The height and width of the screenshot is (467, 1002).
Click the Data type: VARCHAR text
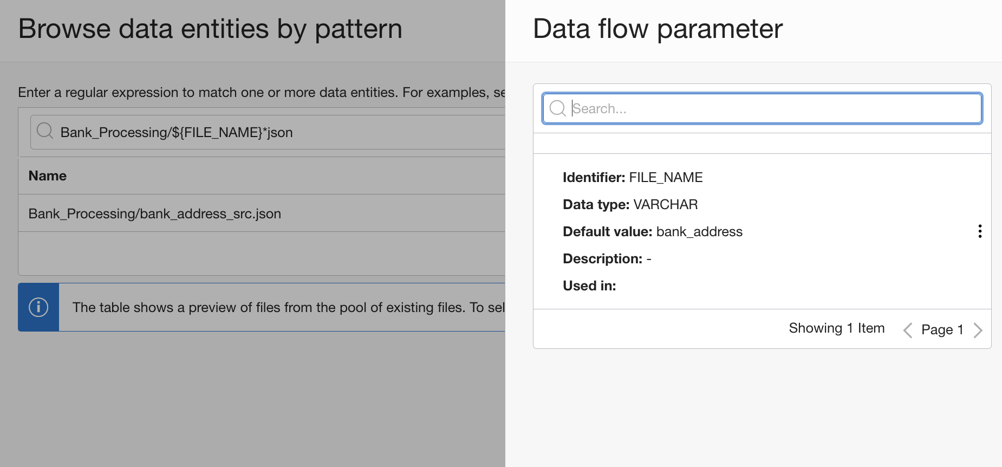coord(630,204)
